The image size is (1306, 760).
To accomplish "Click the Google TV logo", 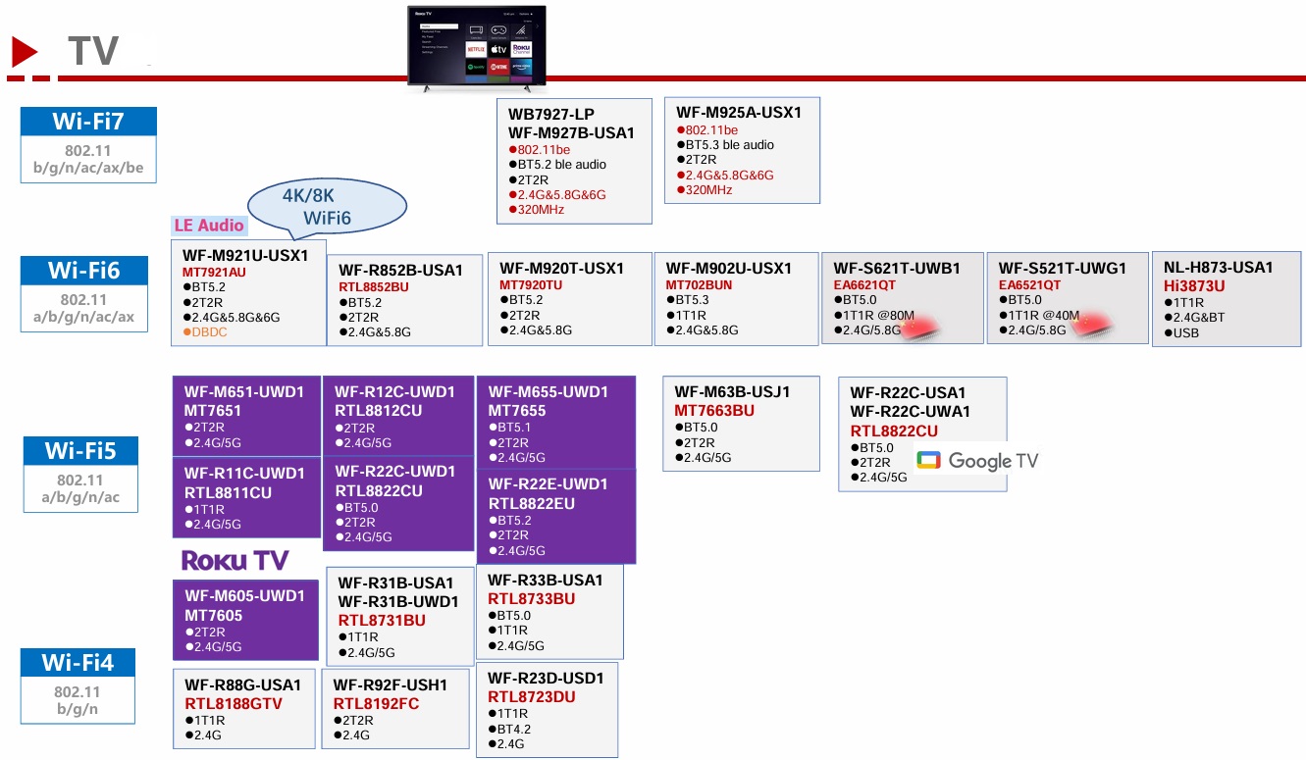I will click(976, 461).
